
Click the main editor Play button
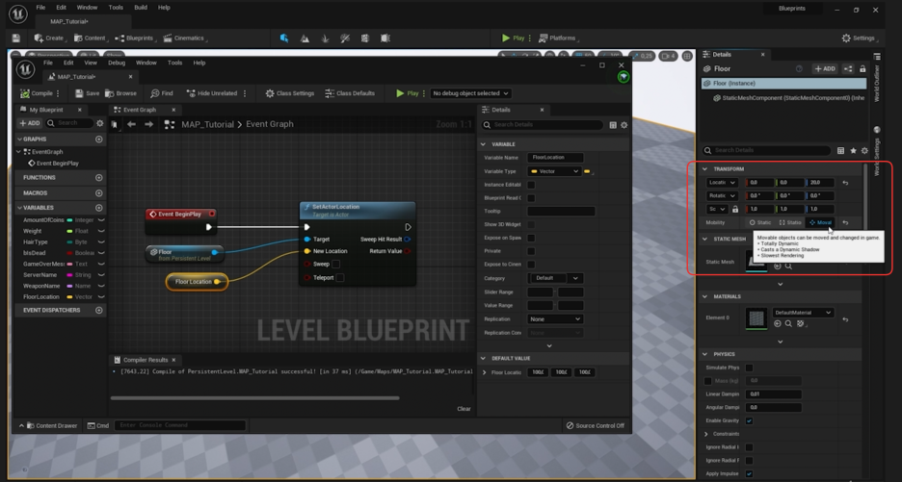coord(513,38)
